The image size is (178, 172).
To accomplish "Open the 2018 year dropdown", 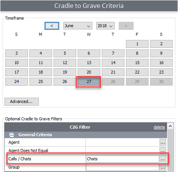I will click(105, 26).
